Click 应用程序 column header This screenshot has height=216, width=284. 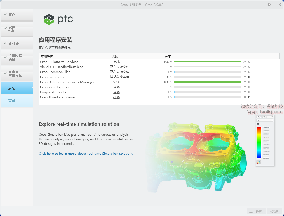(x=74, y=56)
